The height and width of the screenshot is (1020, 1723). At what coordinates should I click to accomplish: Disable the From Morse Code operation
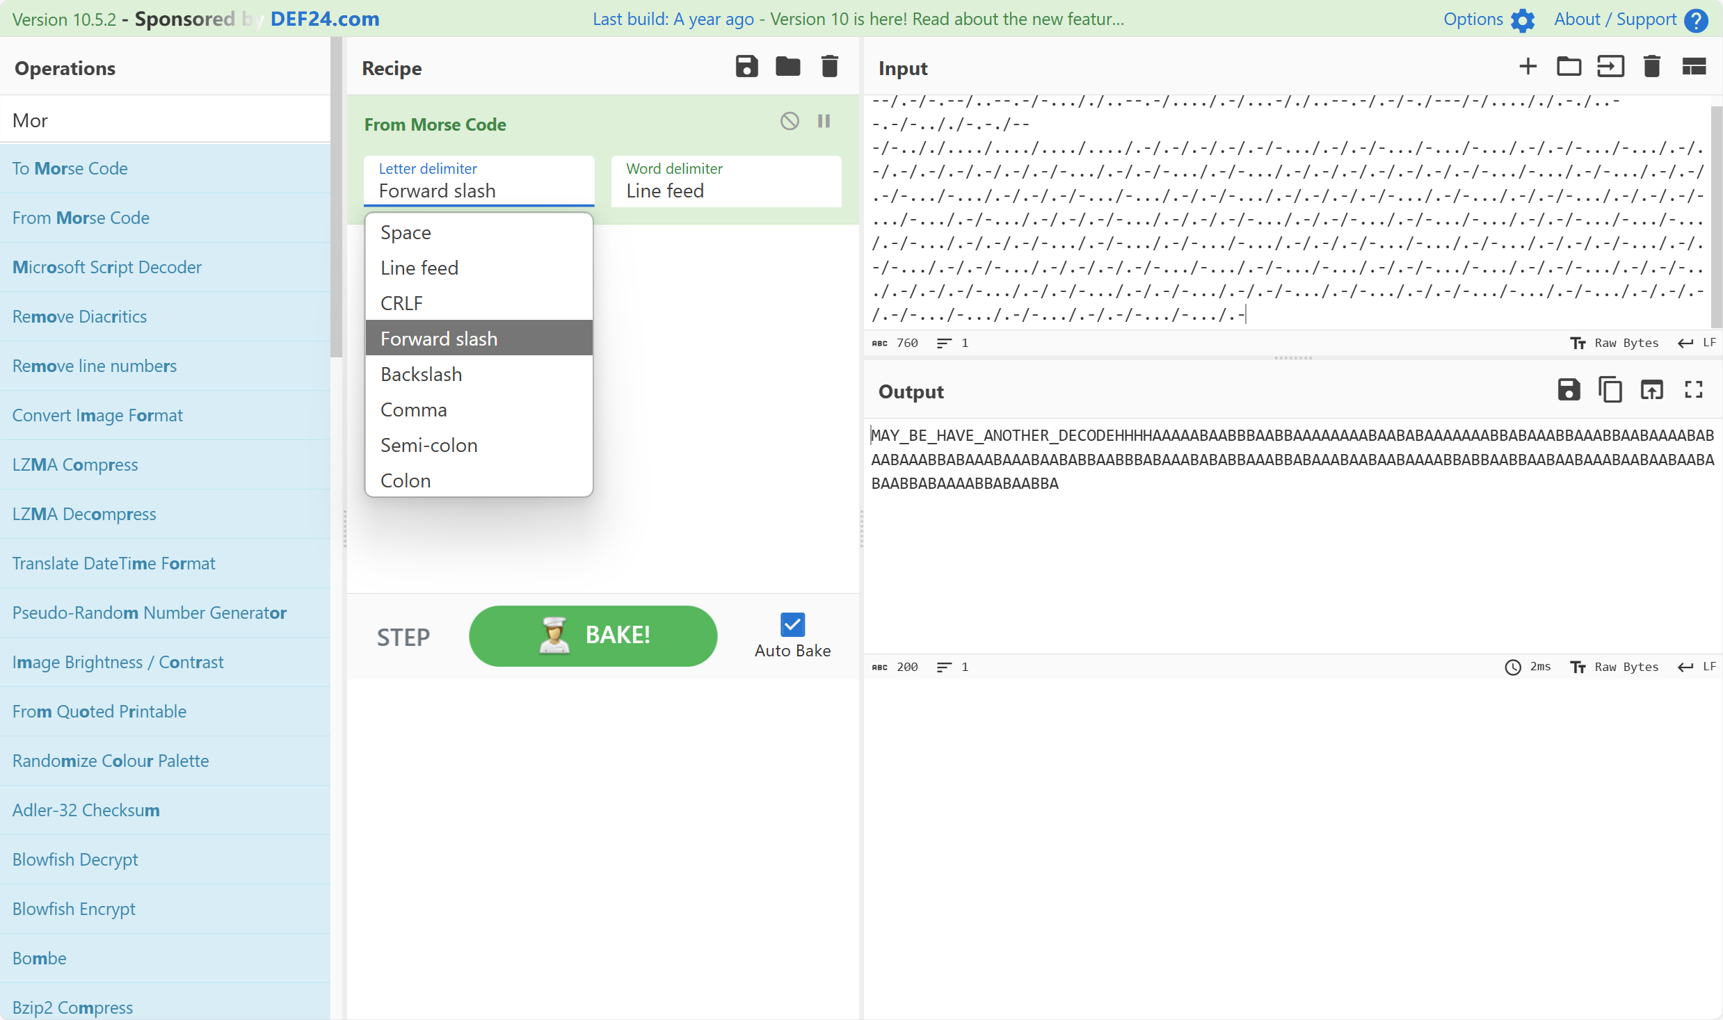pyautogui.click(x=790, y=121)
